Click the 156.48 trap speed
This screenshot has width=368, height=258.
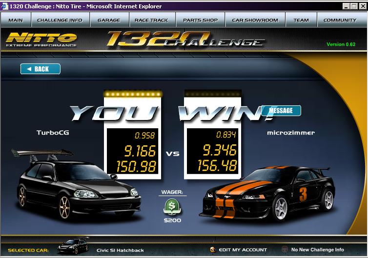[217, 166]
